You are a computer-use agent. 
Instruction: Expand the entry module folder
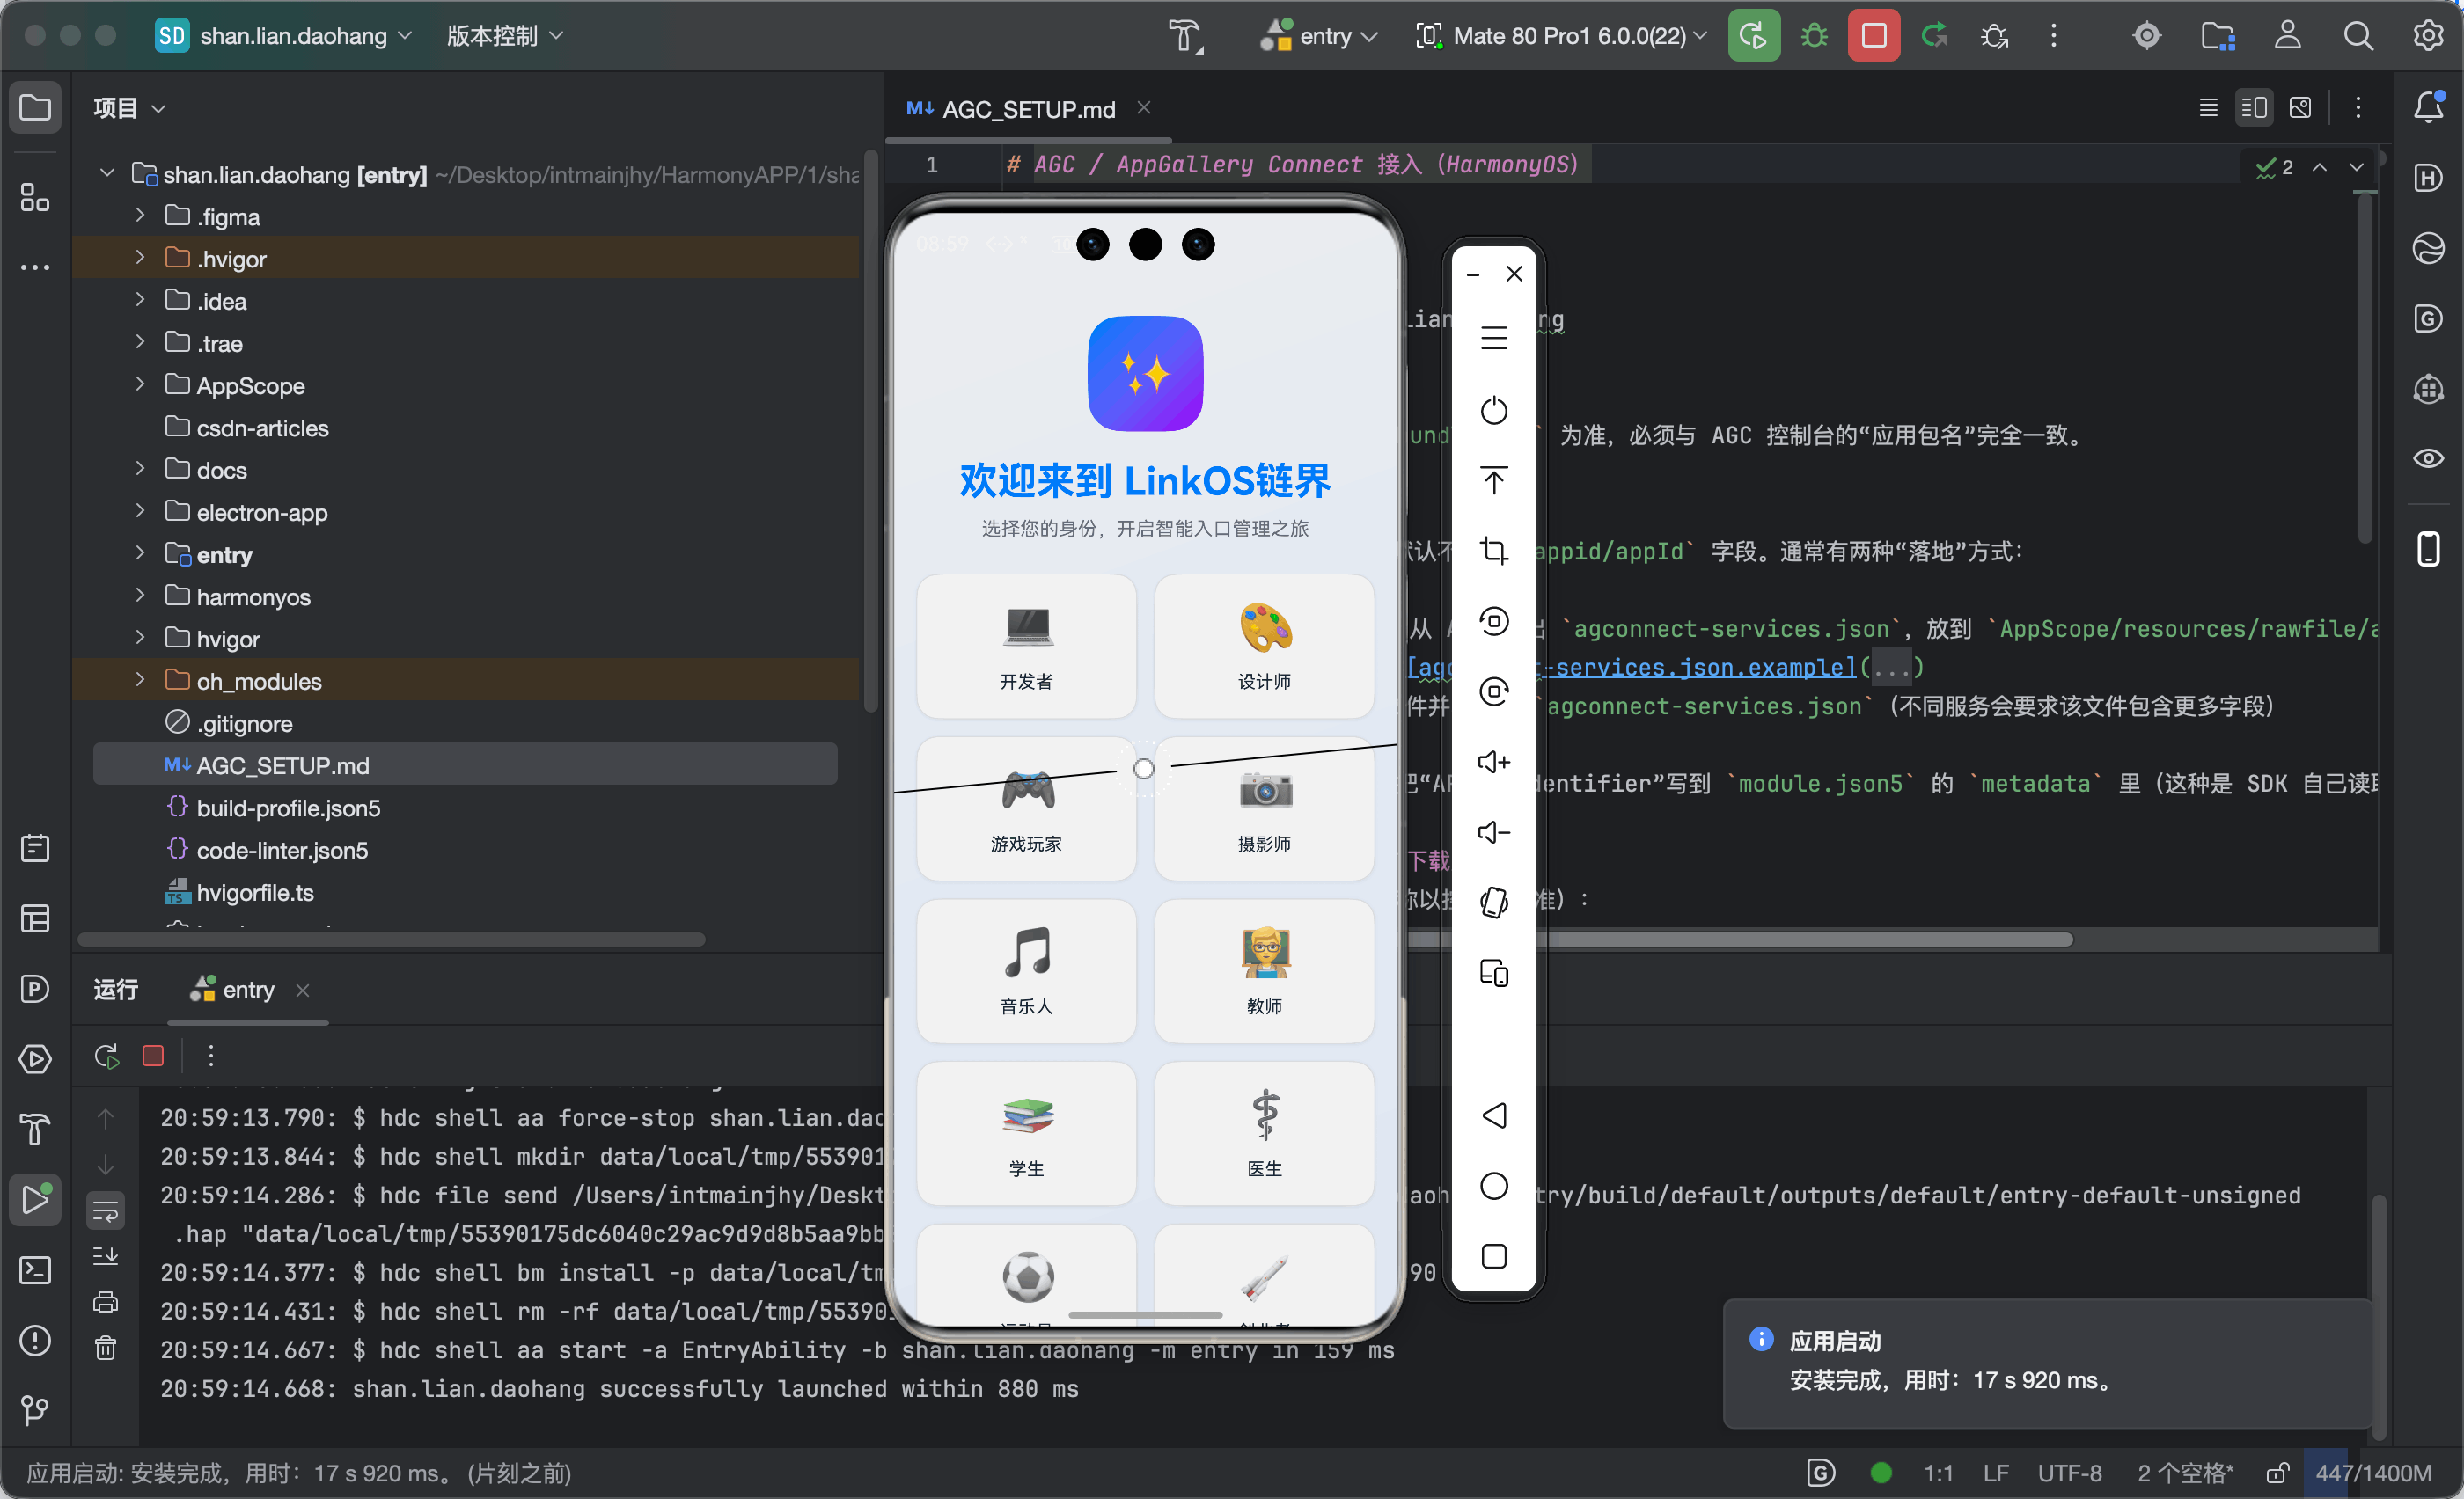[140, 552]
